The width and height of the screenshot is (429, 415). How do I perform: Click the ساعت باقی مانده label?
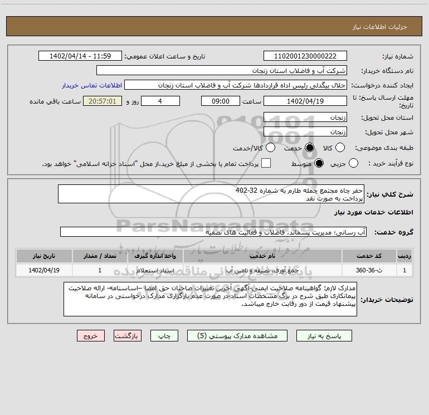point(55,101)
